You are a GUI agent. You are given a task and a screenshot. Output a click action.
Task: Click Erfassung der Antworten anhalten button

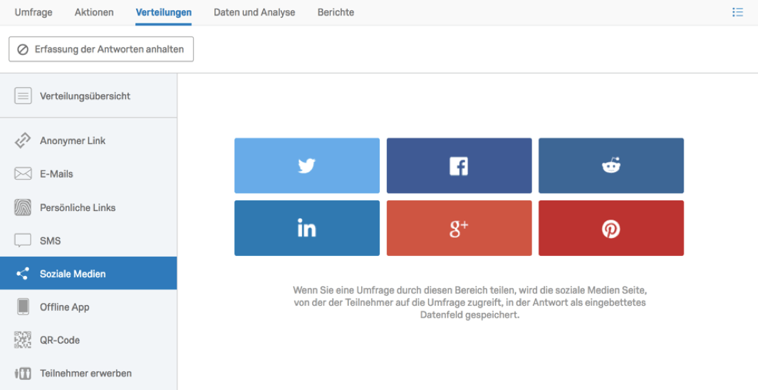[101, 49]
